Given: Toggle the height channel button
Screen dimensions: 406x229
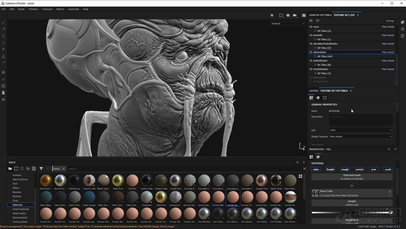Looking at the screenshot, I should pos(331,170).
